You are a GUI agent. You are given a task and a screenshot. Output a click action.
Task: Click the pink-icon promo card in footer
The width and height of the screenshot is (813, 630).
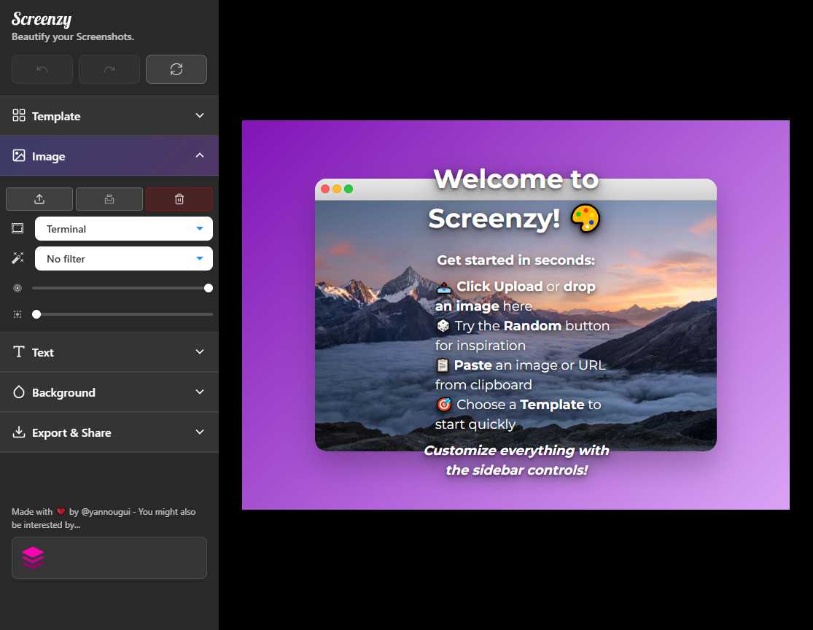pyautogui.click(x=109, y=557)
